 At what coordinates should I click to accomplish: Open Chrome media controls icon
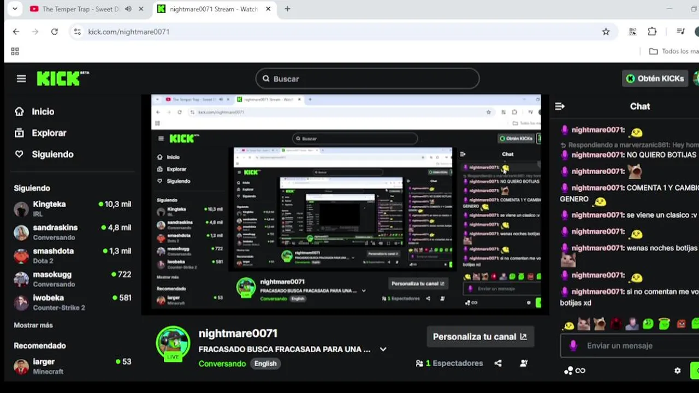point(680,32)
